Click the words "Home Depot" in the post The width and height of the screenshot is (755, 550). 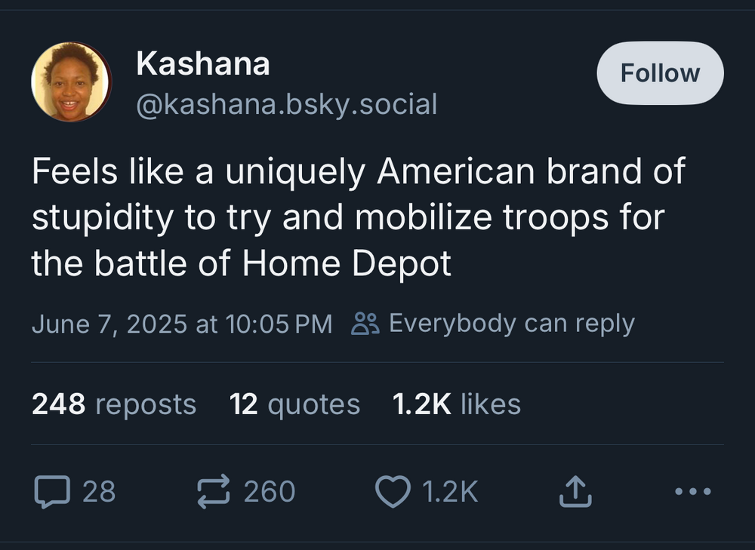click(346, 264)
